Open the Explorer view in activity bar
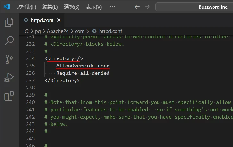This screenshot has height=147, width=233. click(x=9, y=22)
